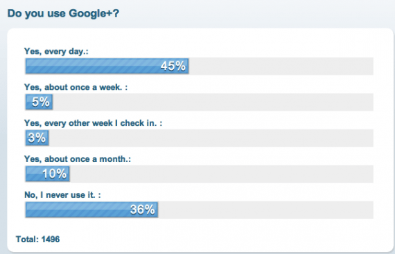Click the gray track of the every other week bar
Image resolution: width=395 pixels, height=254 pixels.
coord(211,138)
